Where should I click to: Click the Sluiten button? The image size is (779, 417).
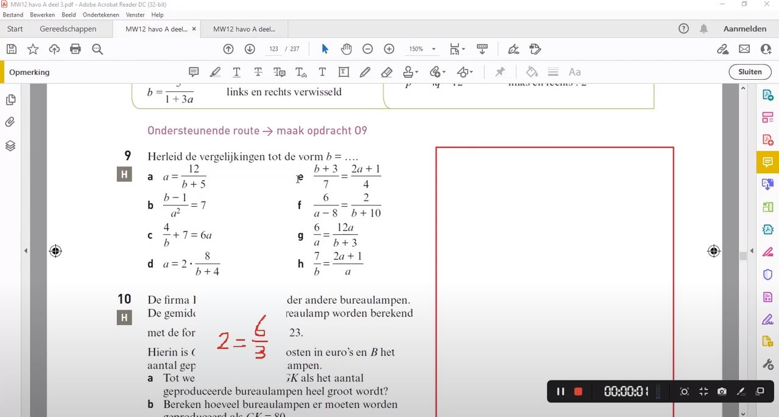tap(750, 72)
